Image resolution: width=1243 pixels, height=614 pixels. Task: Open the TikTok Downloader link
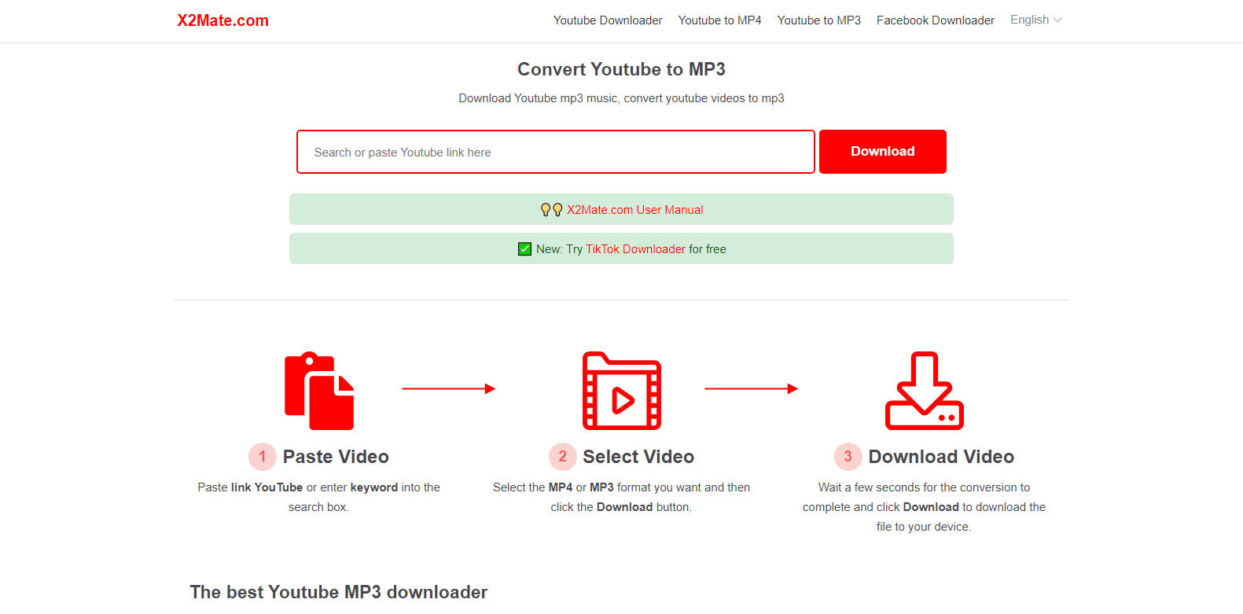(x=635, y=249)
